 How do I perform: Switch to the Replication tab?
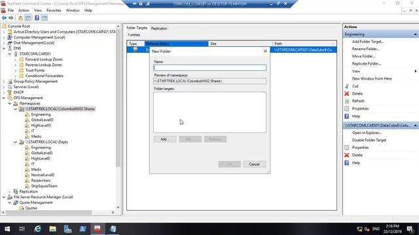click(x=159, y=28)
